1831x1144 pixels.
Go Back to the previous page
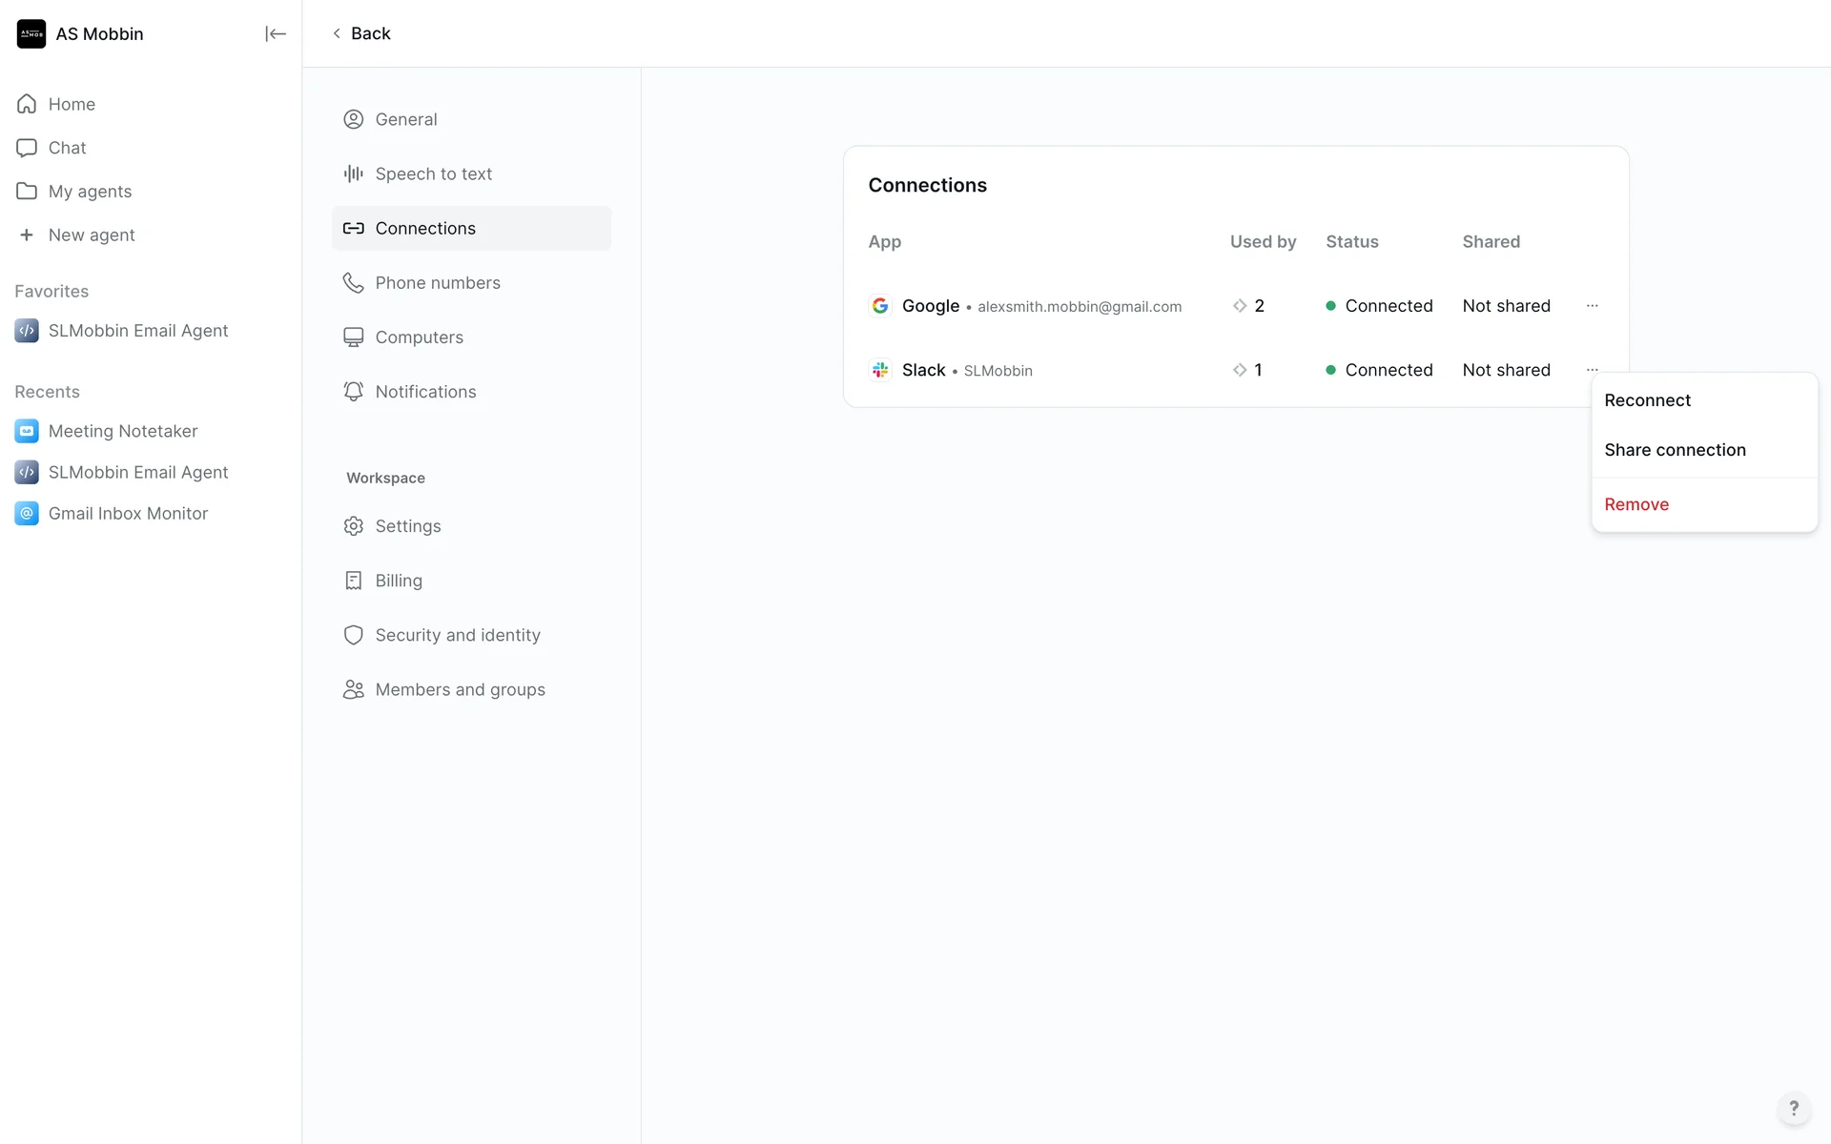361,33
